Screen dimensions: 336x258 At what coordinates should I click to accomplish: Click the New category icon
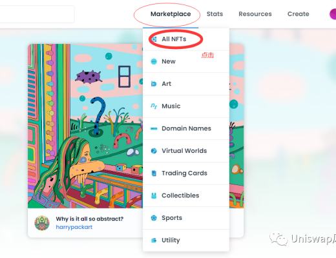point(154,61)
